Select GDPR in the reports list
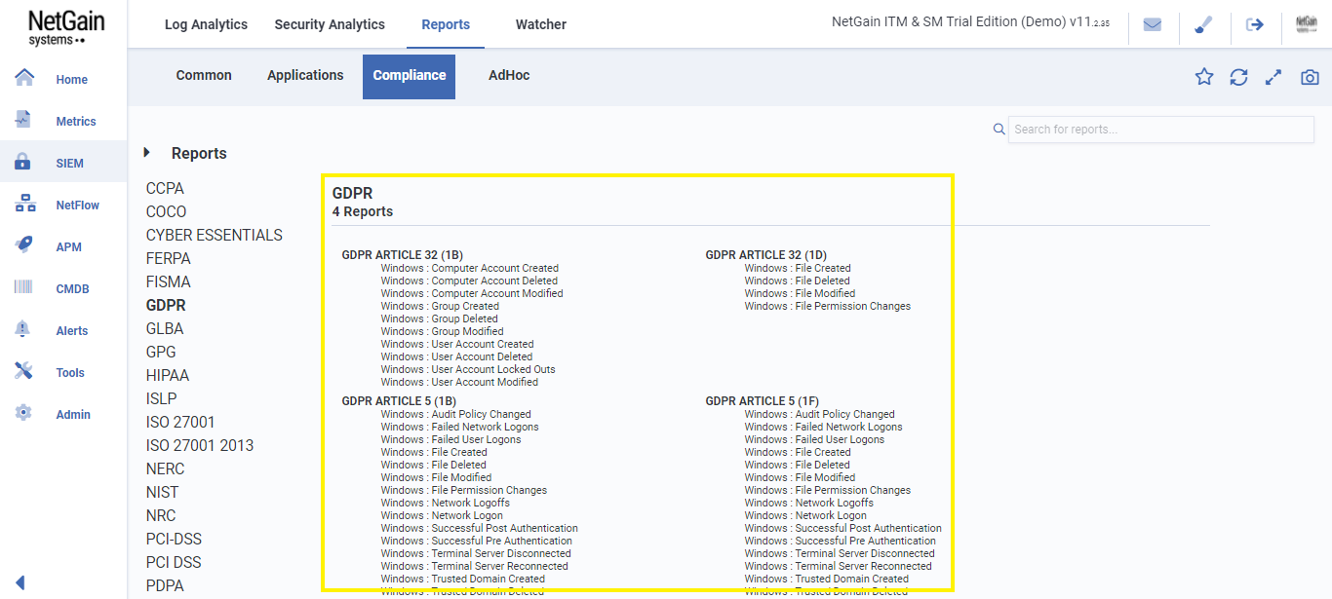 (x=166, y=305)
